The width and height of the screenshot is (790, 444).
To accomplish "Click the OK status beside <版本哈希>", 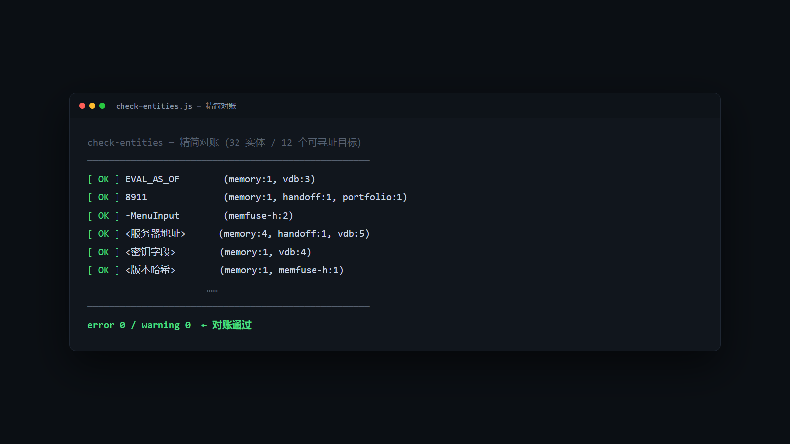I will pos(104,270).
